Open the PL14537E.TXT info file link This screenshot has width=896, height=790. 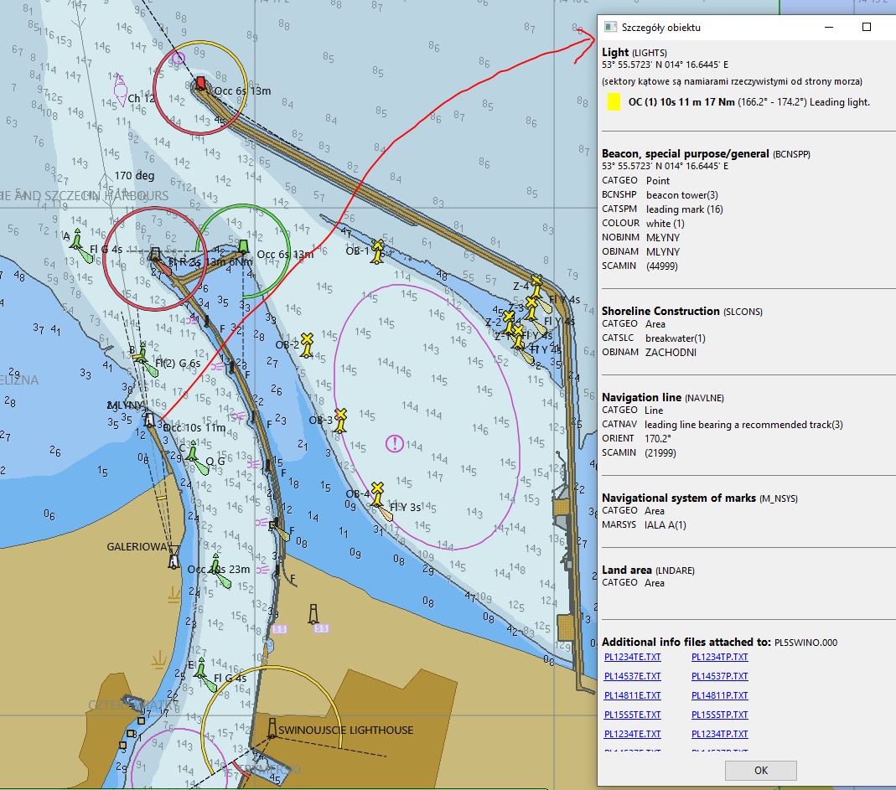pyautogui.click(x=632, y=676)
